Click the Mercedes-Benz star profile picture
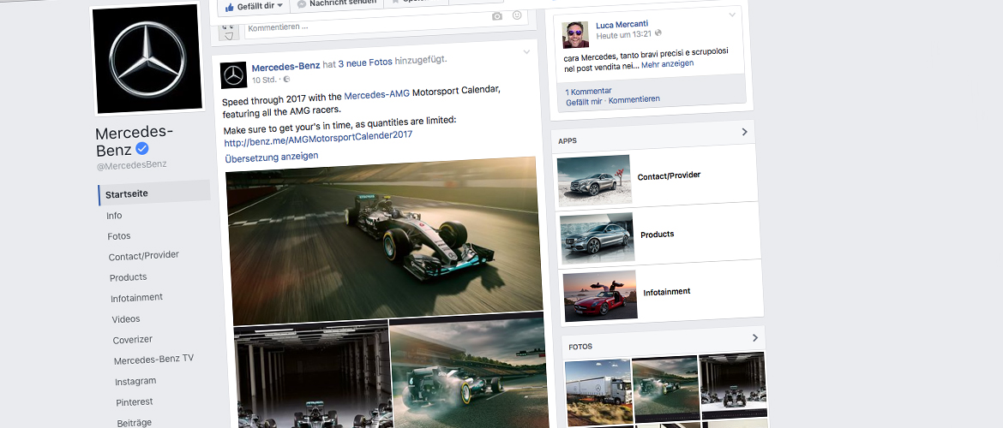Screen dimensions: 1003x428 pos(147,59)
